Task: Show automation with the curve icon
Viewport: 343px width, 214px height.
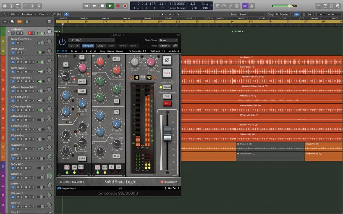Action: point(53,14)
